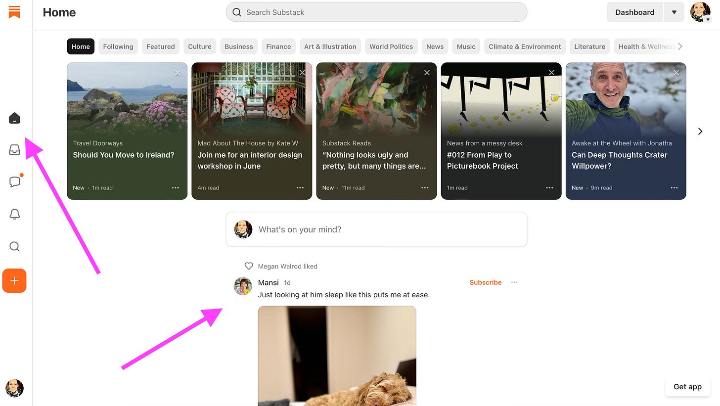Dismiss the Substack Reads card
Image resolution: width=720 pixels, height=406 pixels.
click(x=427, y=73)
